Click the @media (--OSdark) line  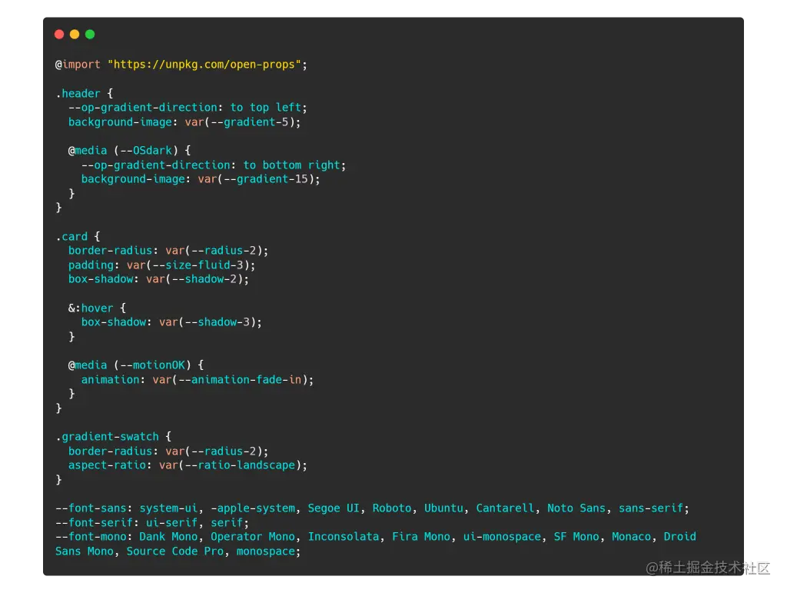pos(129,151)
